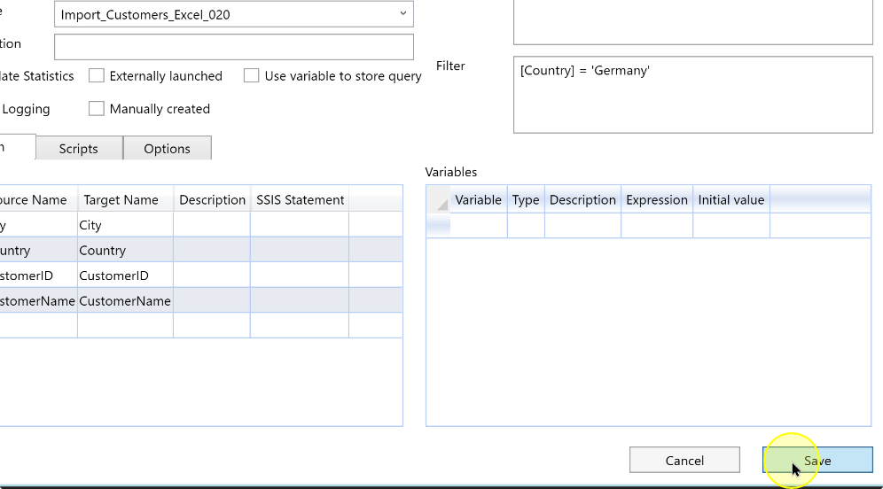Sort by Target Name column header
This screenshot has width=883, height=489.
coord(126,200)
